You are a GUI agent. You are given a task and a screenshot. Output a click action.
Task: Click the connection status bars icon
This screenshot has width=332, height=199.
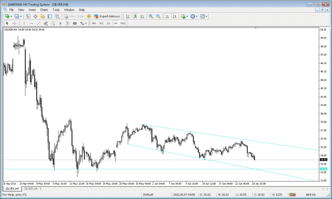pyautogui.click(x=292, y=195)
